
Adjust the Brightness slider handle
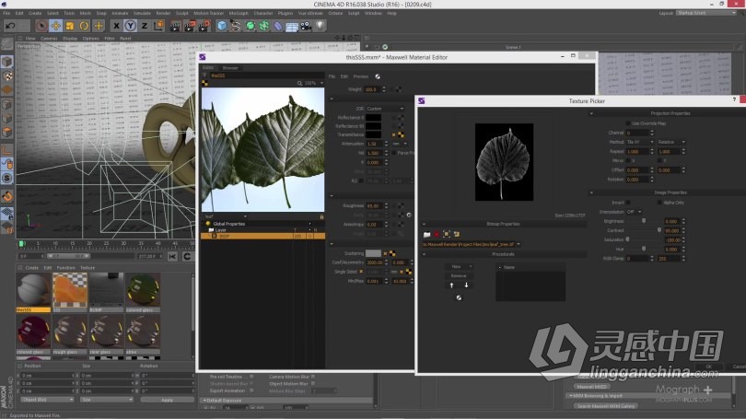click(644, 221)
